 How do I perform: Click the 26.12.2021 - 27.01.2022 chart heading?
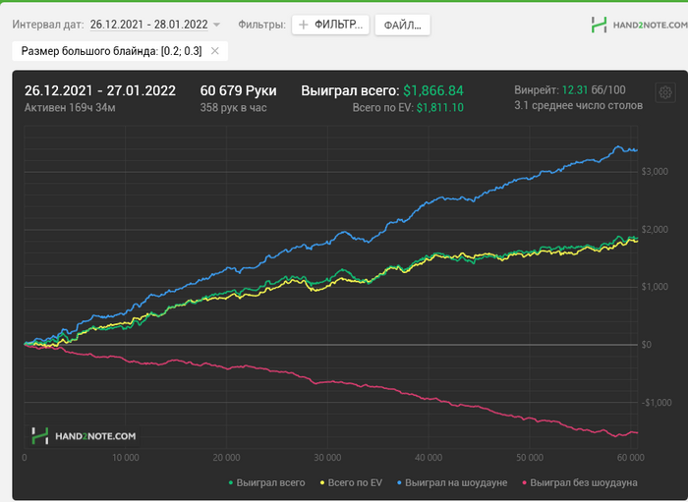click(x=100, y=90)
